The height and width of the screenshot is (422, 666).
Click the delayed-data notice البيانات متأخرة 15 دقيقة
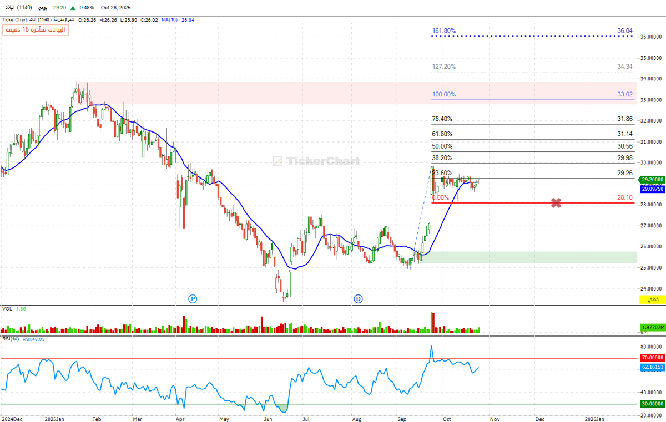pyautogui.click(x=36, y=30)
